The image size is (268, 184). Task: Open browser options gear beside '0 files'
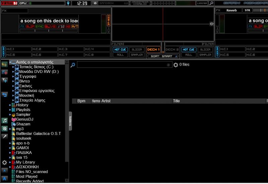pos(176,65)
